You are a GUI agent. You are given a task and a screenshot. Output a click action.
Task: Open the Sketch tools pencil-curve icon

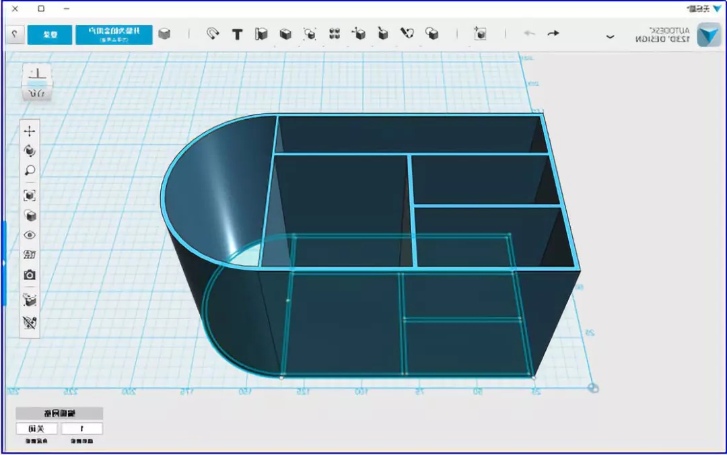pyautogui.click(x=407, y=34)
